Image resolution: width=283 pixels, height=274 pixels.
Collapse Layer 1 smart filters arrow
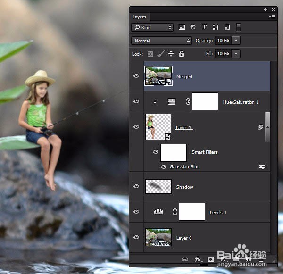[267, 127]
